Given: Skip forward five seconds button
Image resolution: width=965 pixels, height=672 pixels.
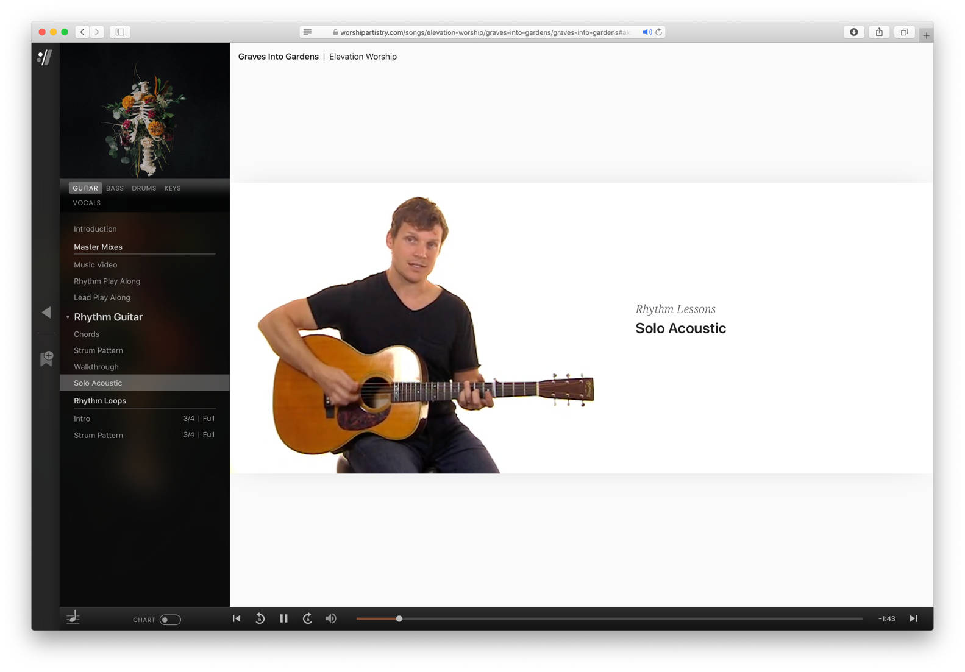Looking at the screenshot, I should click(x=307, y=618).
